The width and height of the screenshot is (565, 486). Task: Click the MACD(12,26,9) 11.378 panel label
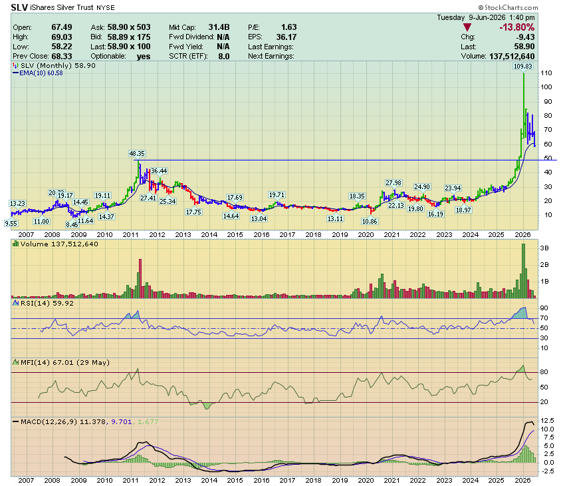point(63,421)
